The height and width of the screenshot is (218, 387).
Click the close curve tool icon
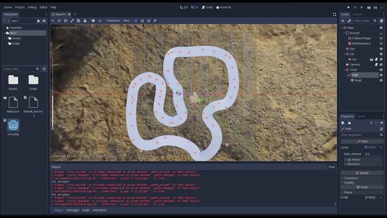coord(155,21)
